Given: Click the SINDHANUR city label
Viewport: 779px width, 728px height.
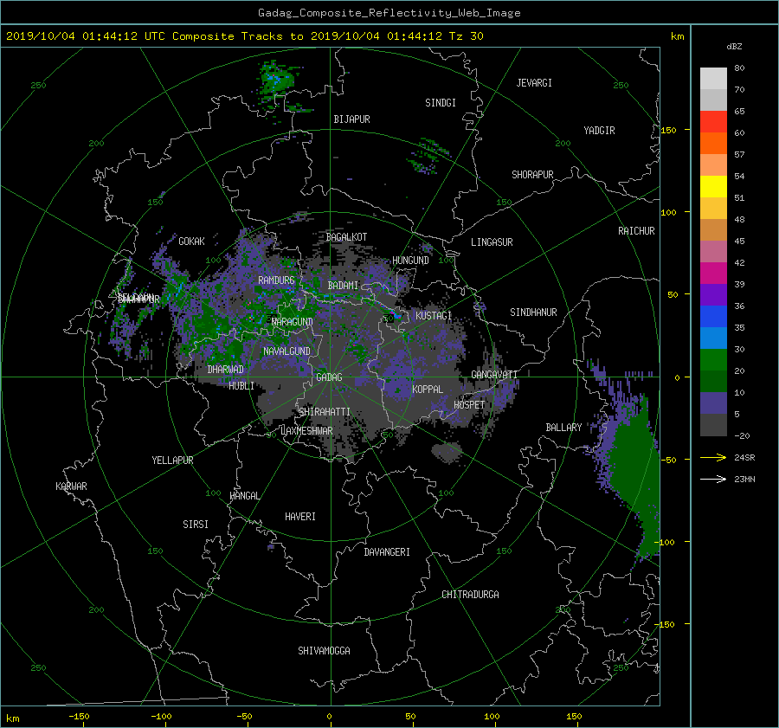Looking at the screenshot, I should (x=533, y=312).
